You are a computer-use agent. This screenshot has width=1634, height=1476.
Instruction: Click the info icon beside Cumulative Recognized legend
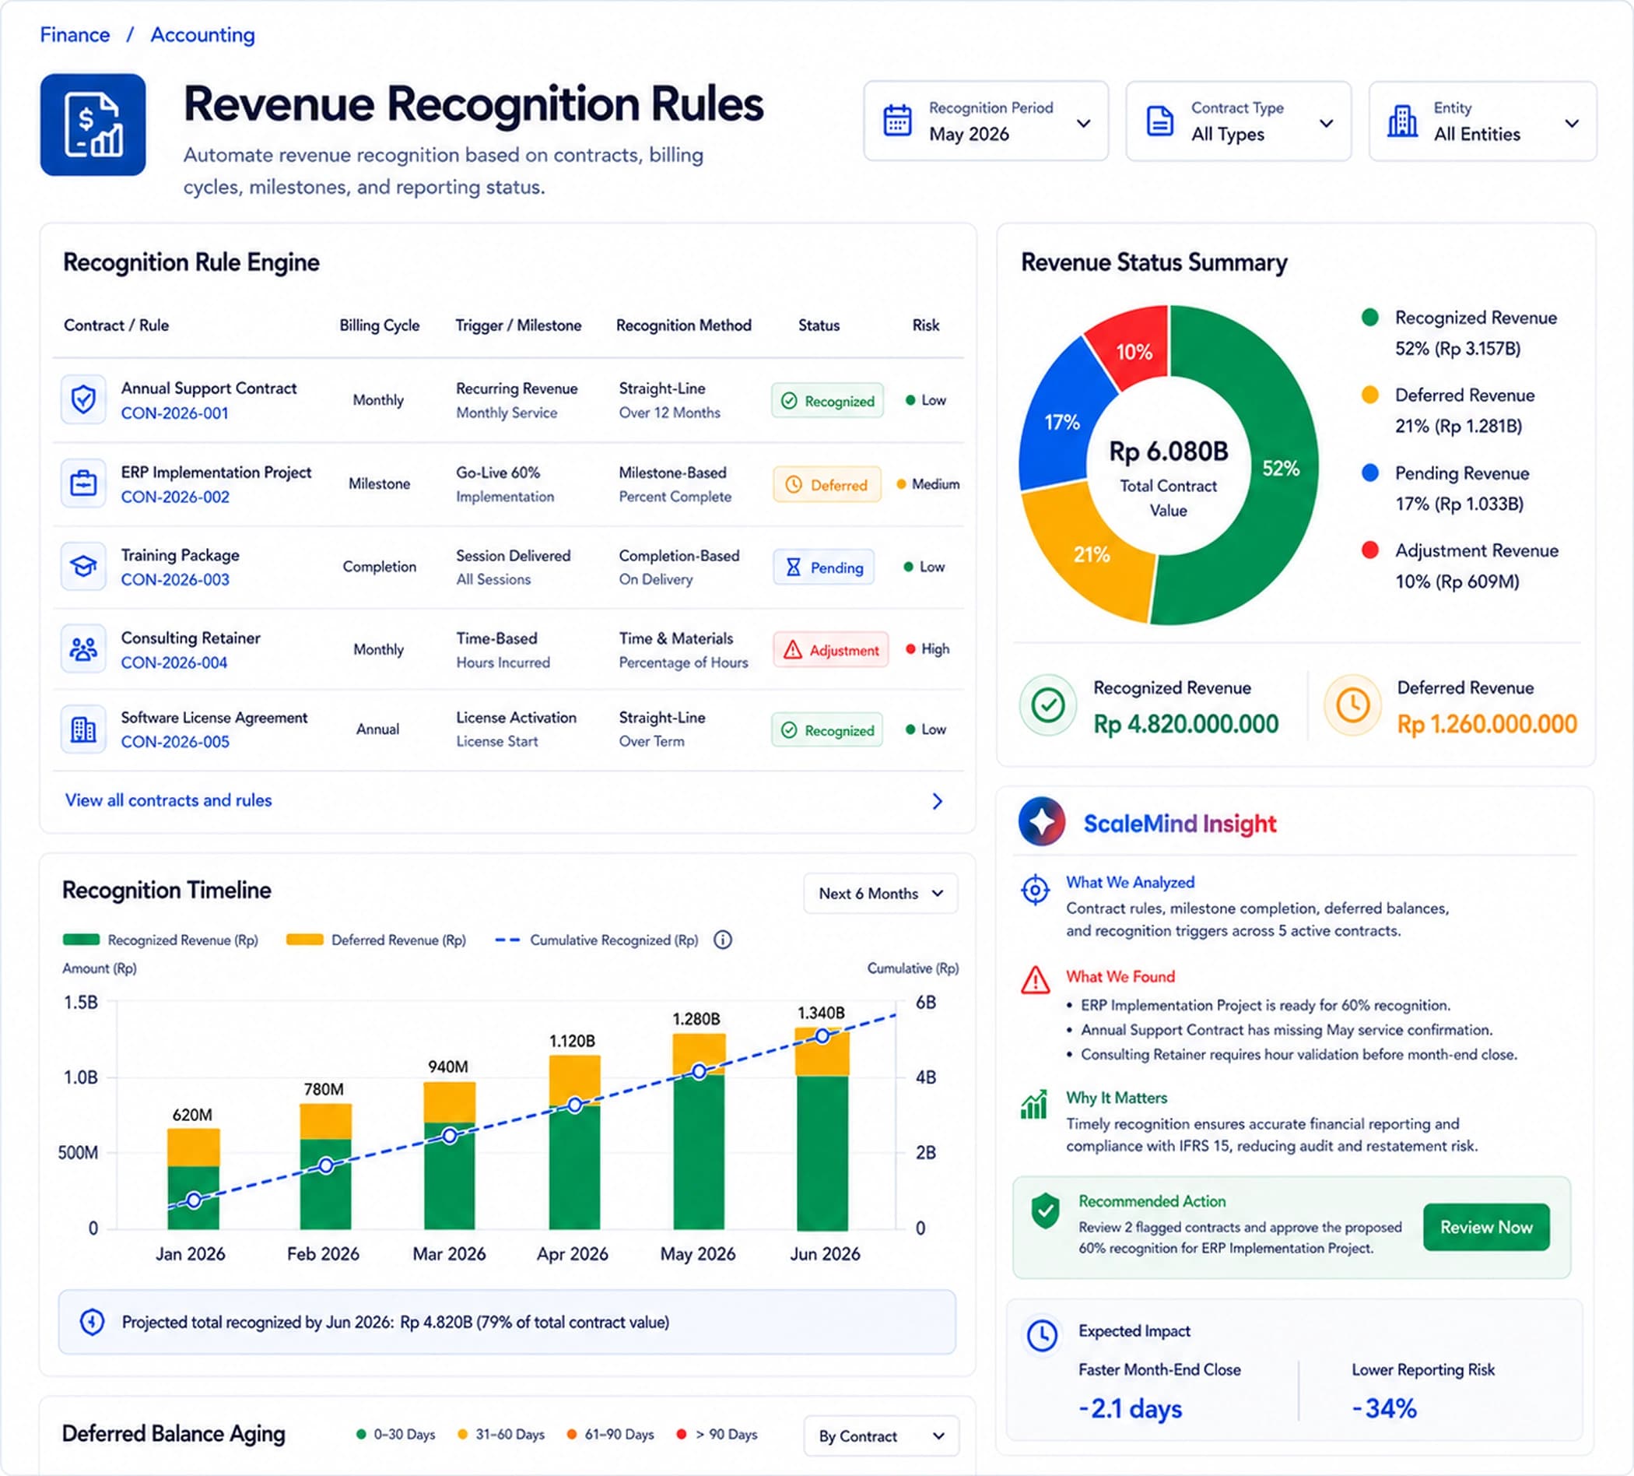click(x=723, y=940)
